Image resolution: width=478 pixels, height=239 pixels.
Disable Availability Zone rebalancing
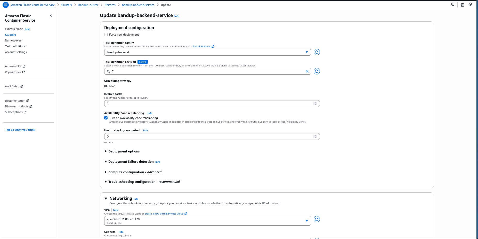point(106,118)
